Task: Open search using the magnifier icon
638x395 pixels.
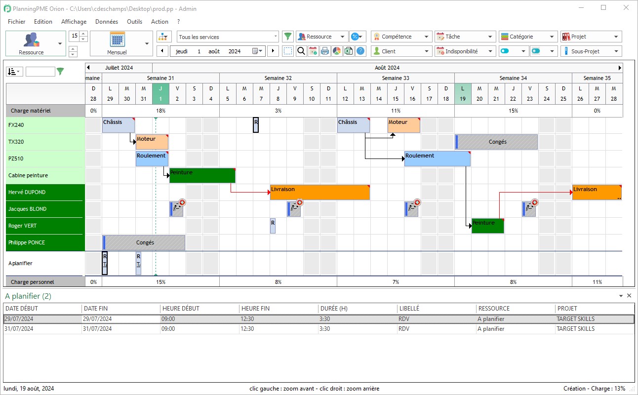Action: 301,51
